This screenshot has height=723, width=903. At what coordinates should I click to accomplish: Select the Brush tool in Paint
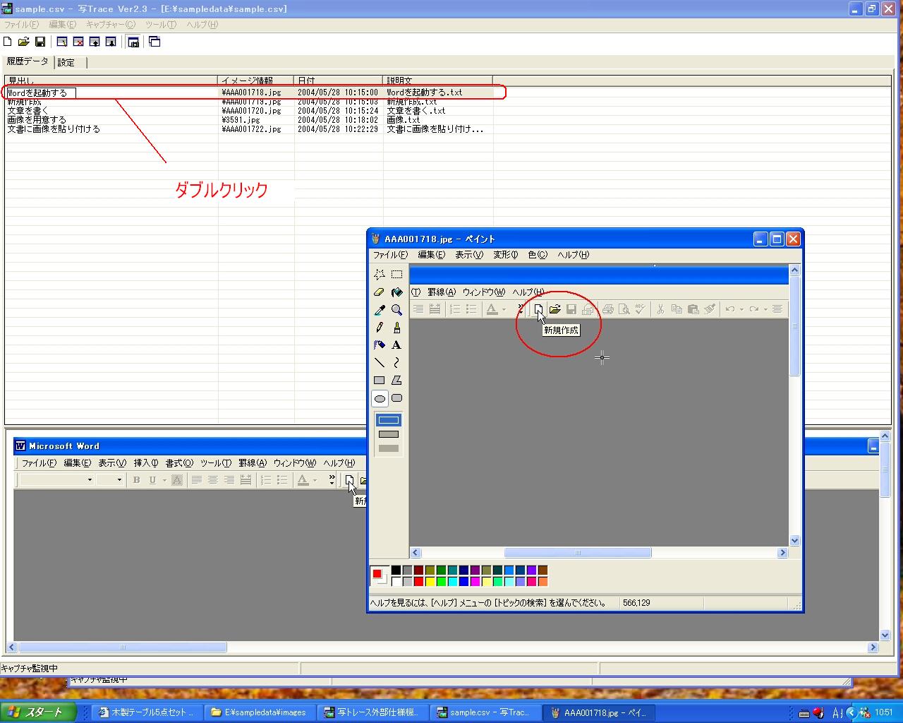pyautogui.click(x=397, y=327)
